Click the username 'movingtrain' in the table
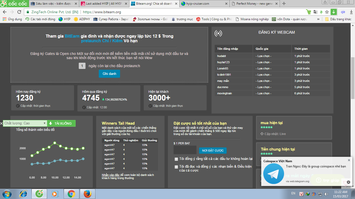Image resolution: width=355 pixels, height=199 pixels. click(225, 93)
